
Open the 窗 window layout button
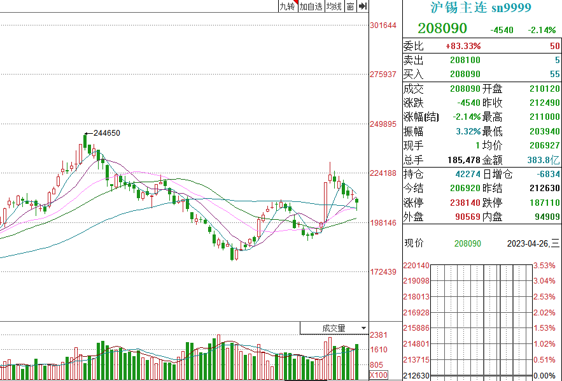350,6
